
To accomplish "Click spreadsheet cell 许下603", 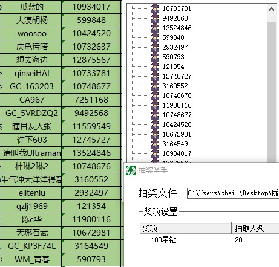I will click(x=31, y=140).
